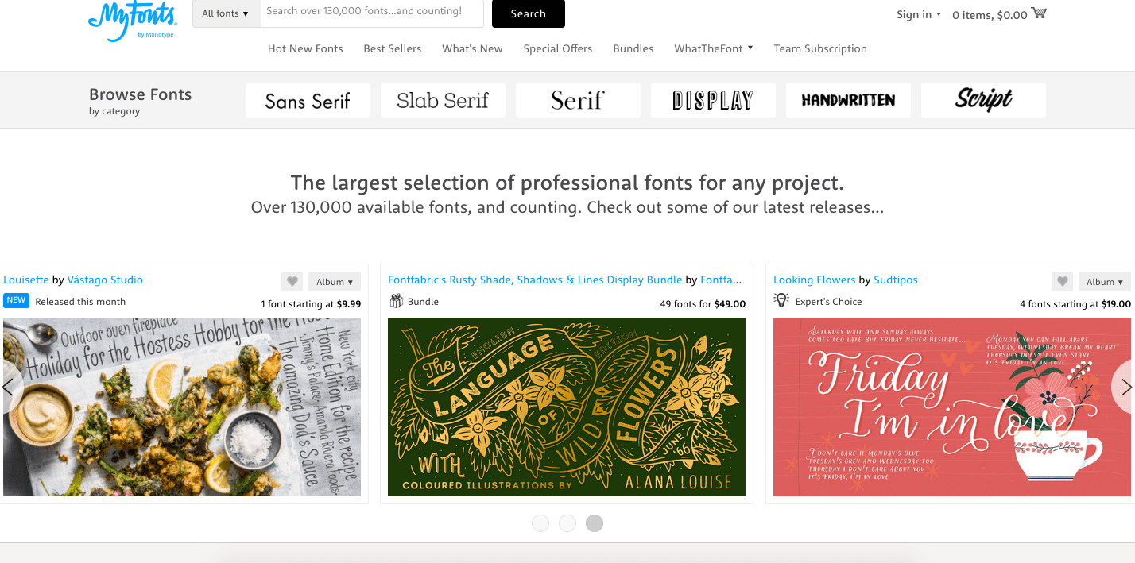Show previous carousel slide with left arrow
This screenshot has width=1135, height=563.
click(x=8, y=388)
